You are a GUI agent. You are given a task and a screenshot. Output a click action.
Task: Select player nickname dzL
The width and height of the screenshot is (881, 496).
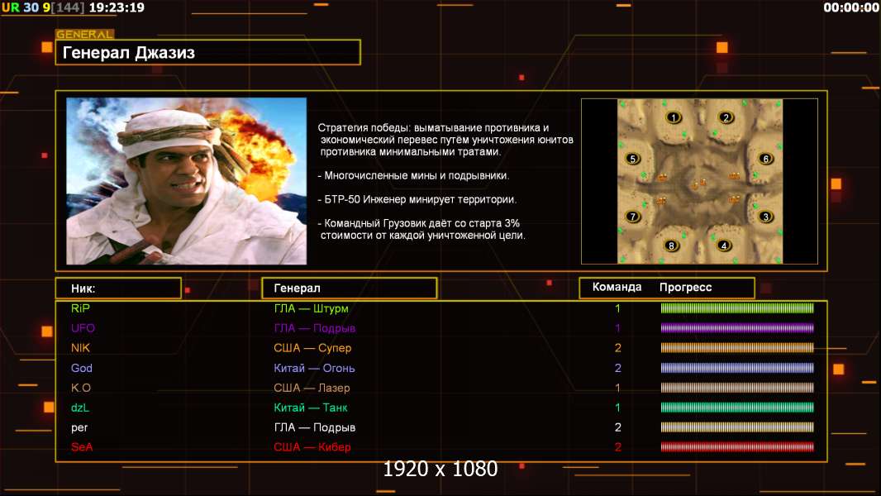pyautogui.click(x=80, y=408)
